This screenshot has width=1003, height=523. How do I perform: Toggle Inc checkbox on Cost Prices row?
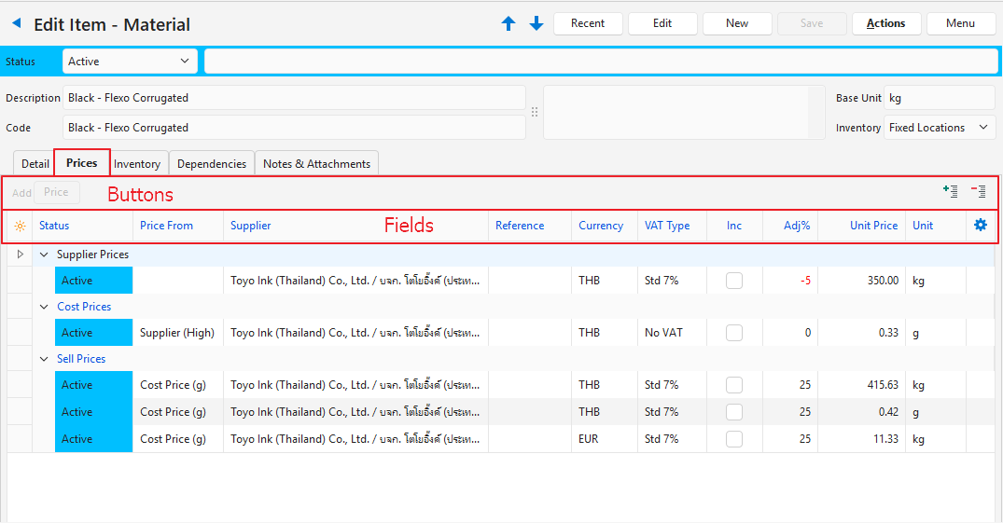(734, 333)
